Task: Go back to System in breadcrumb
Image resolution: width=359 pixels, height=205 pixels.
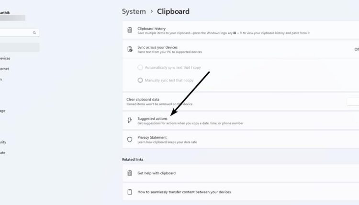Action: point(134,11)
